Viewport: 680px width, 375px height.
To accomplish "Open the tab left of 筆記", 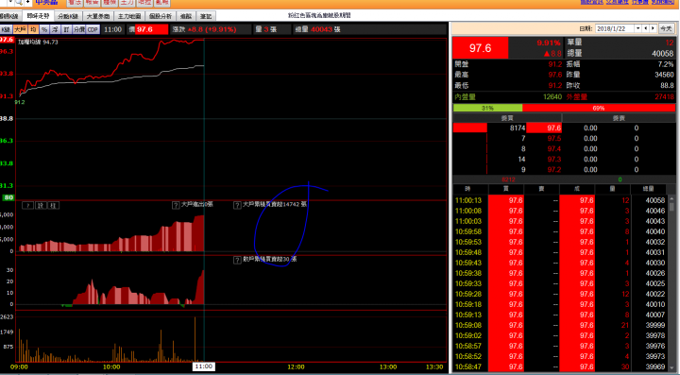I will point(186,16).
